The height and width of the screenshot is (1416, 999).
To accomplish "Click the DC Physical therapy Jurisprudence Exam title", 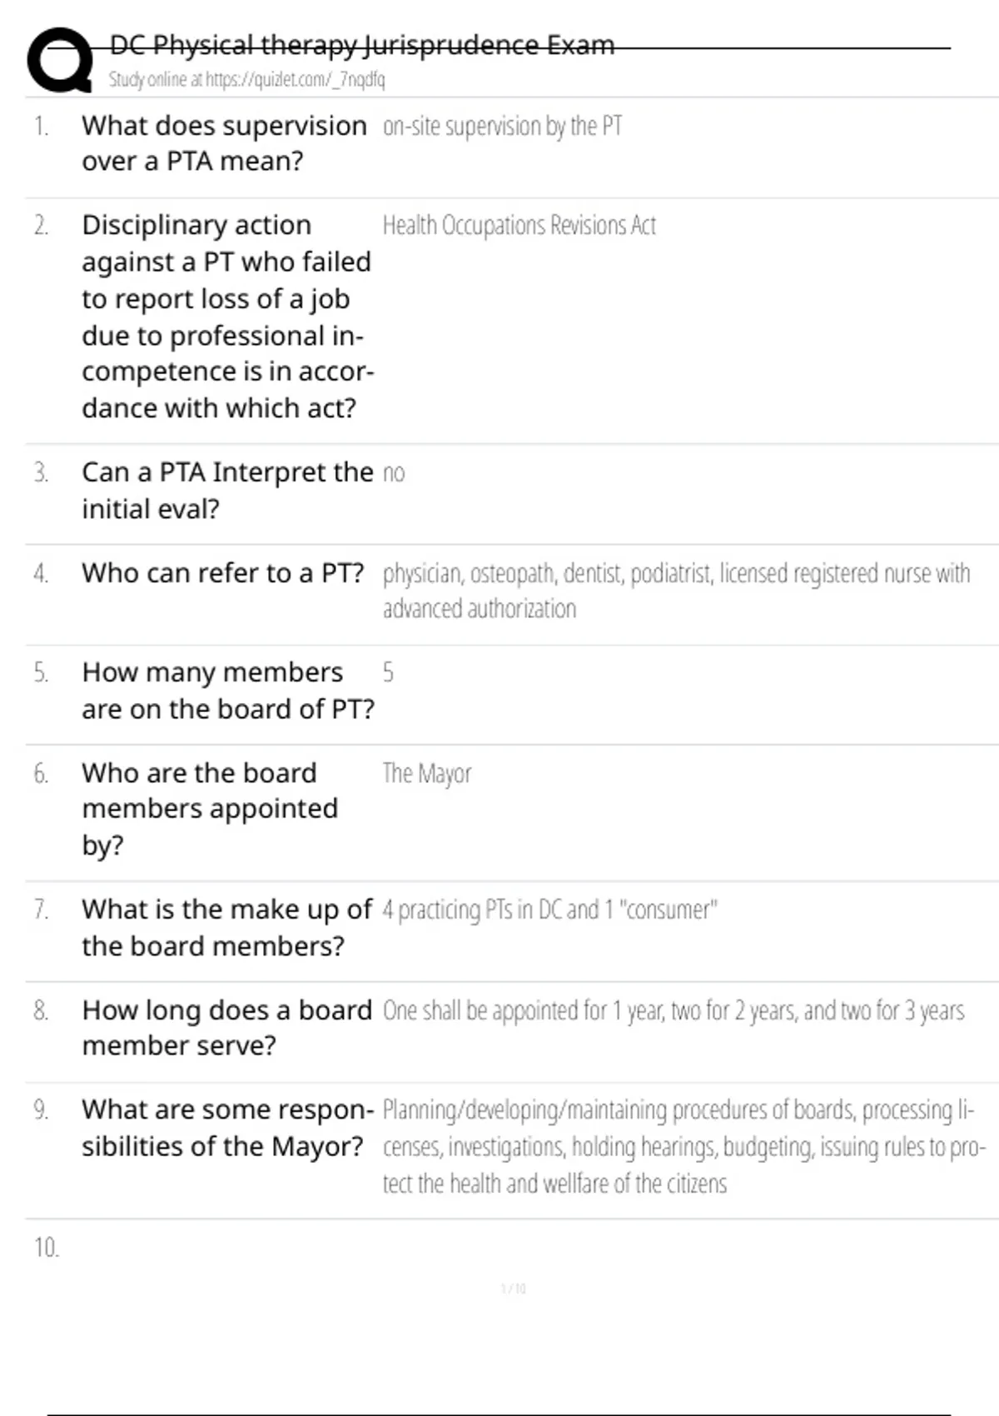I will (x=362, y=45).
